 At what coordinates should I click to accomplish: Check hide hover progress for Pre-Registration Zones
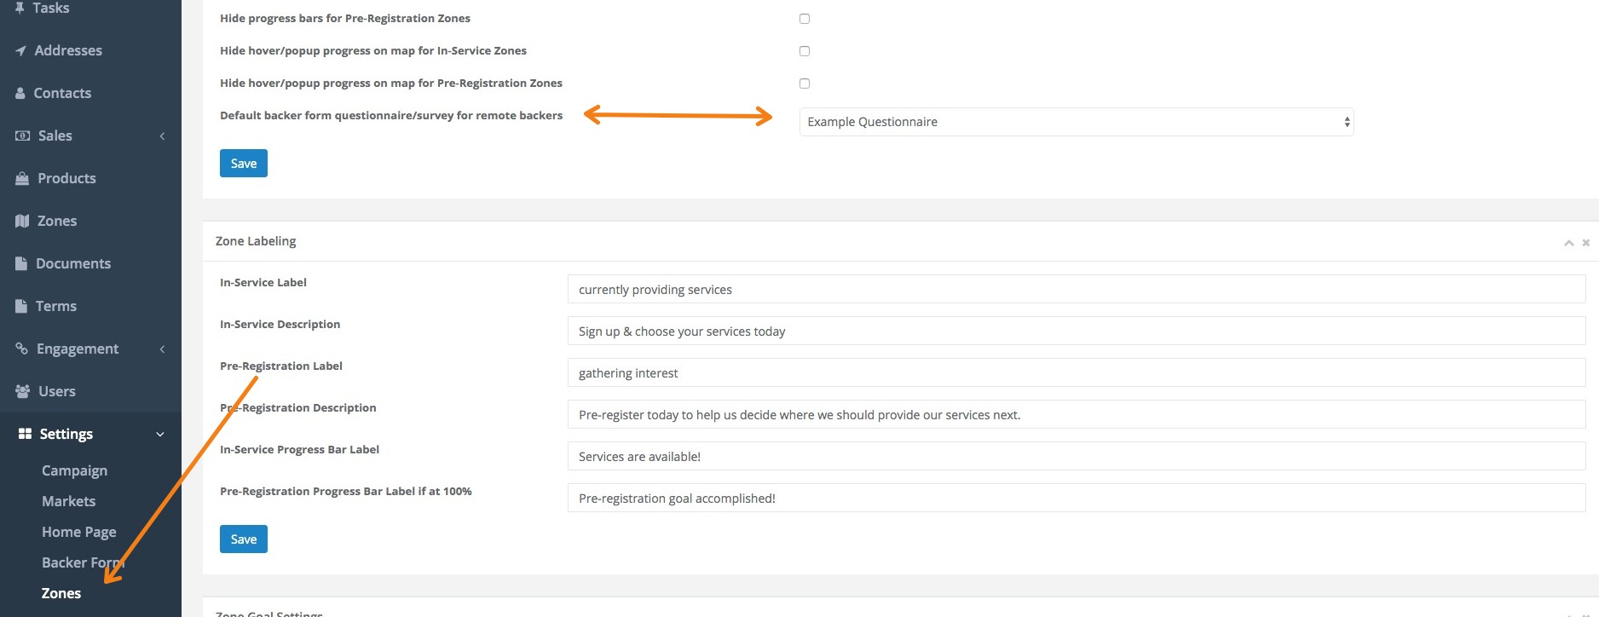(805, 84)
